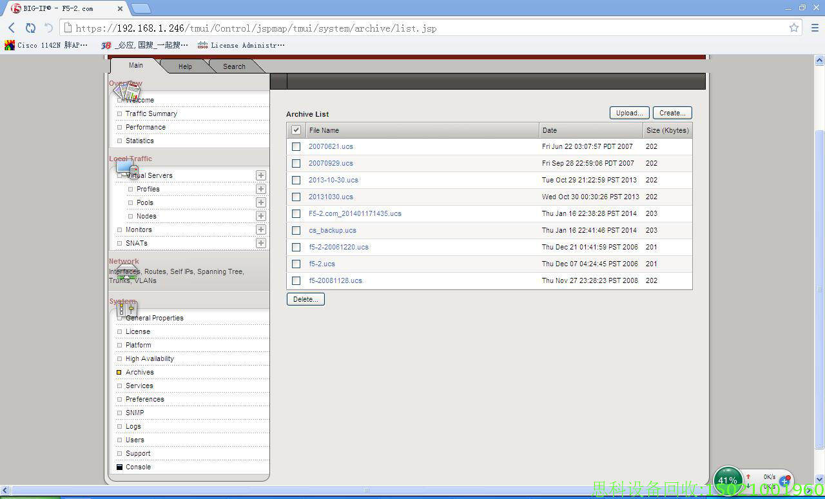The width and height of the screenshot is (825, 499).
Task: Switch to the Help tab
Action: click(185, 66)
